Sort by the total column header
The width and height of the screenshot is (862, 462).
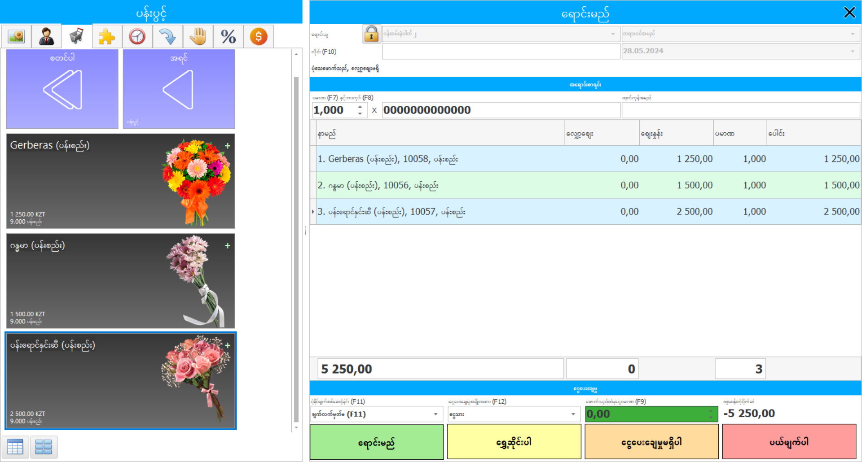coord(814,133)
